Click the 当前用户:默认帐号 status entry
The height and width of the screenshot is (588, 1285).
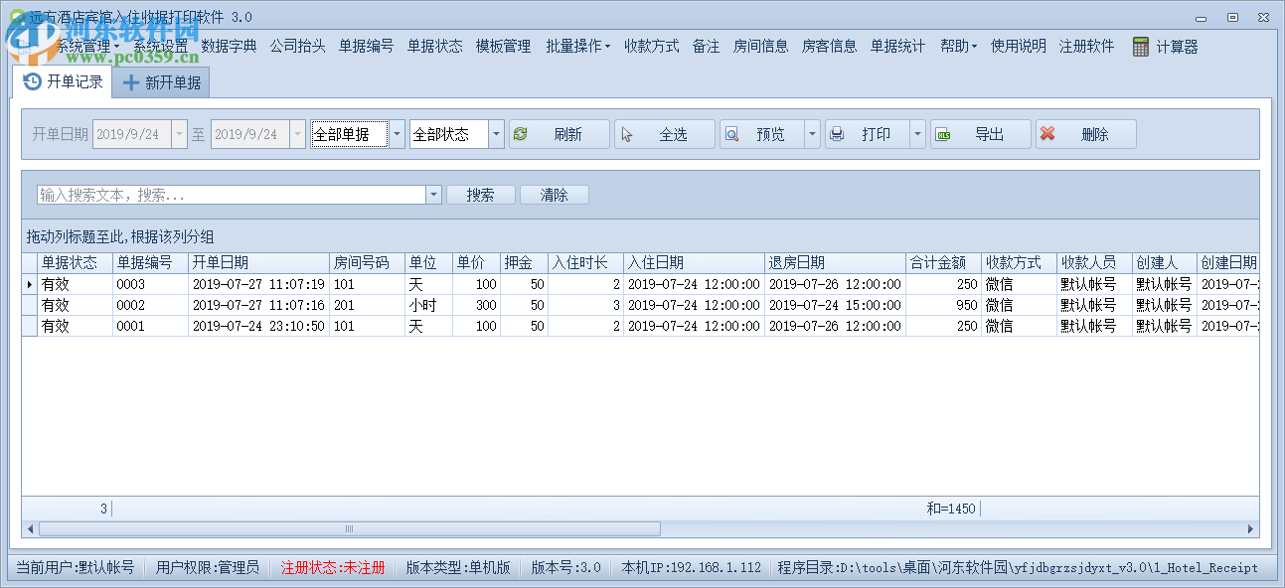pos(75,567)
